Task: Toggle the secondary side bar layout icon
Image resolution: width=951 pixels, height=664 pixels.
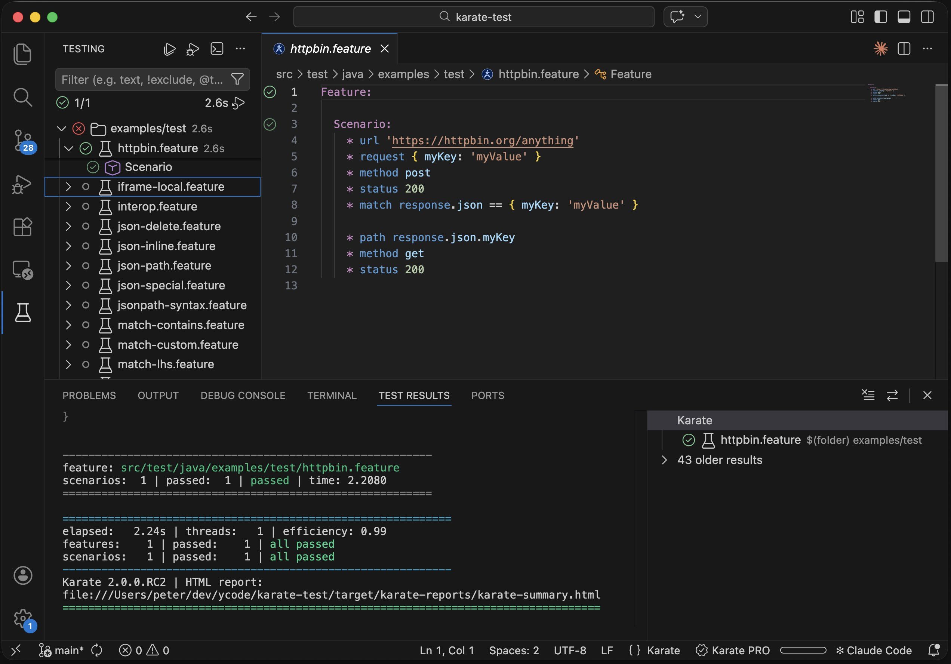Action: [x=927, y=17]
